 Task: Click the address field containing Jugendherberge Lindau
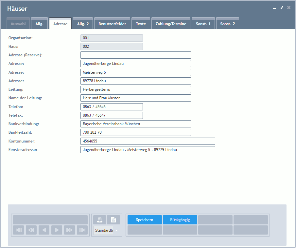tap(136, 64)
